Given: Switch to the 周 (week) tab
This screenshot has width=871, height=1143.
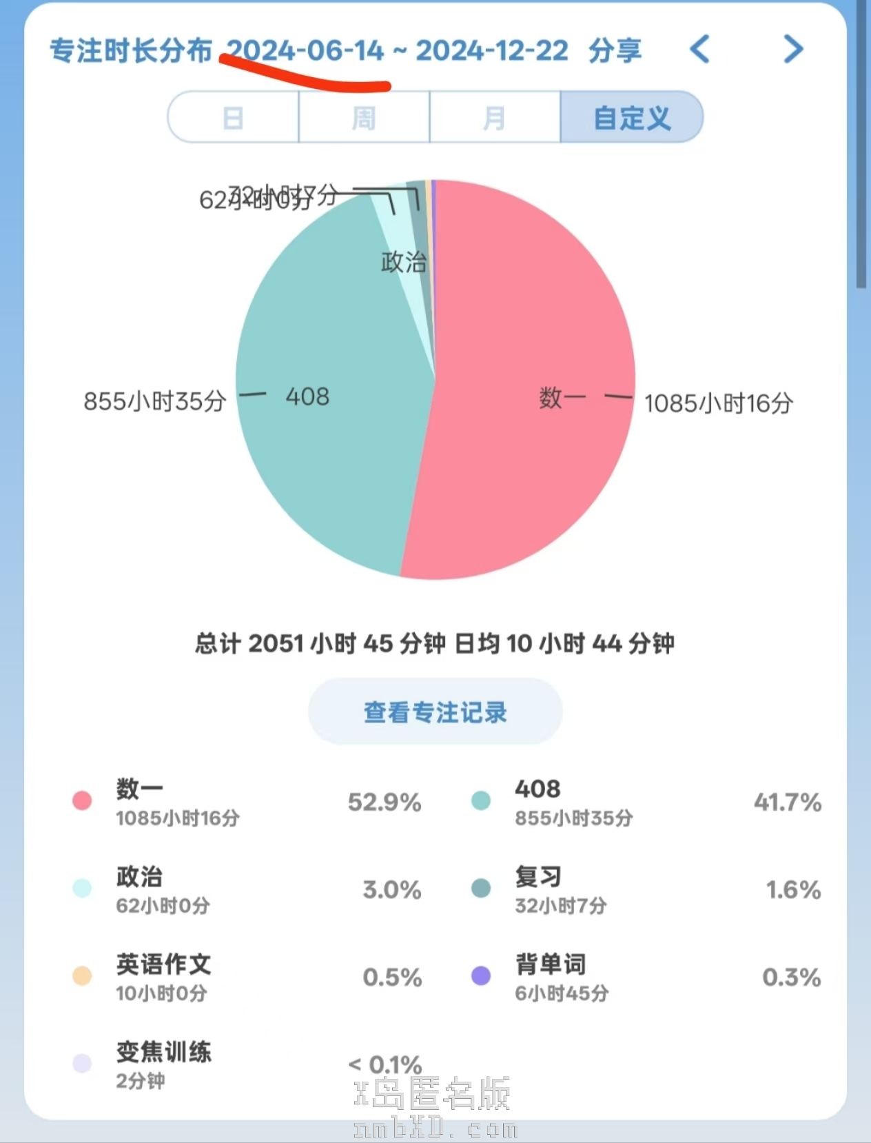Looking at the screenshot, I should coord(364,118).
